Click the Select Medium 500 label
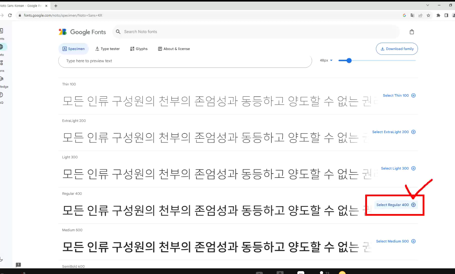 click(x=393, y=241)
